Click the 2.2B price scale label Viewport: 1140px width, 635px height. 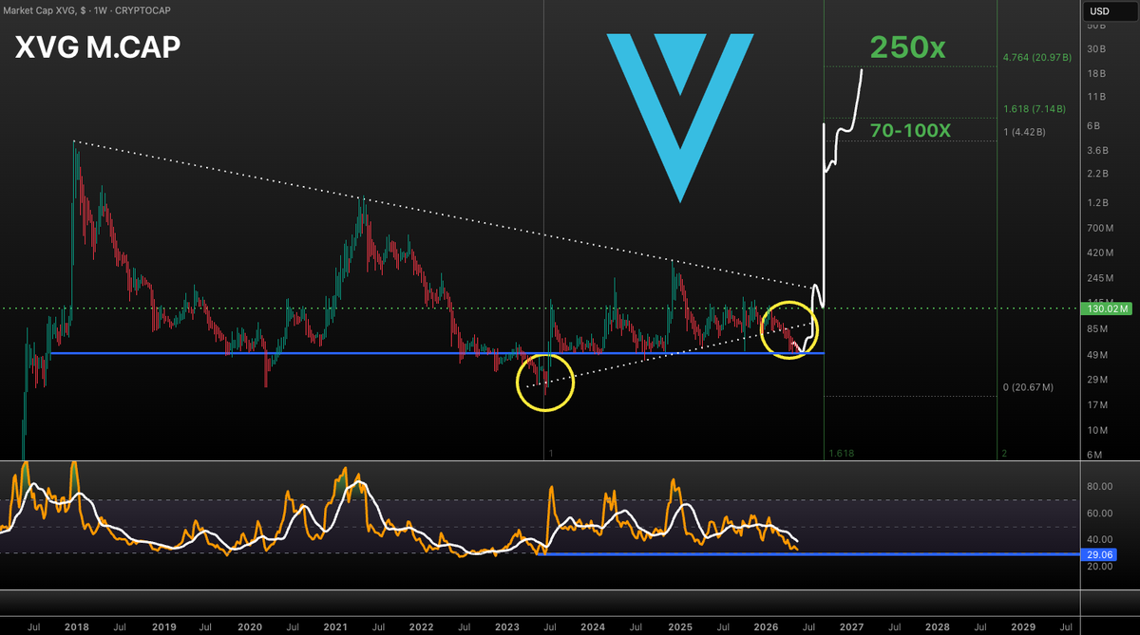coord(1099,174)
